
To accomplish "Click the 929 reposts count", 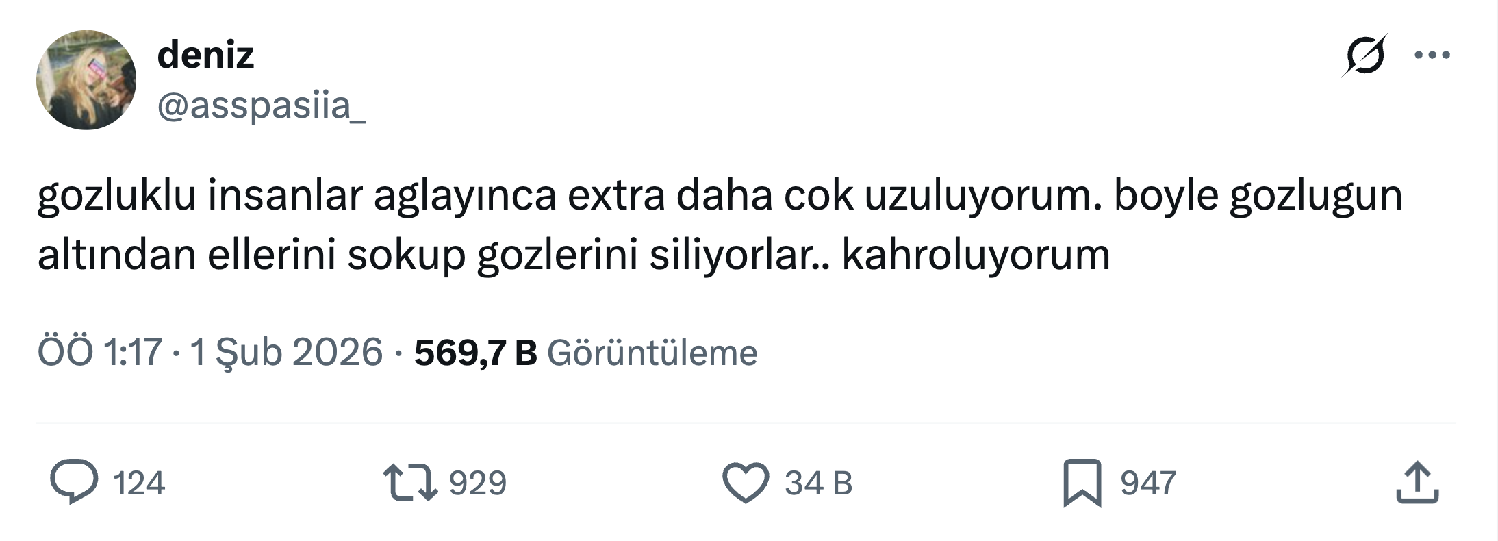I will [x=477, y=483].
